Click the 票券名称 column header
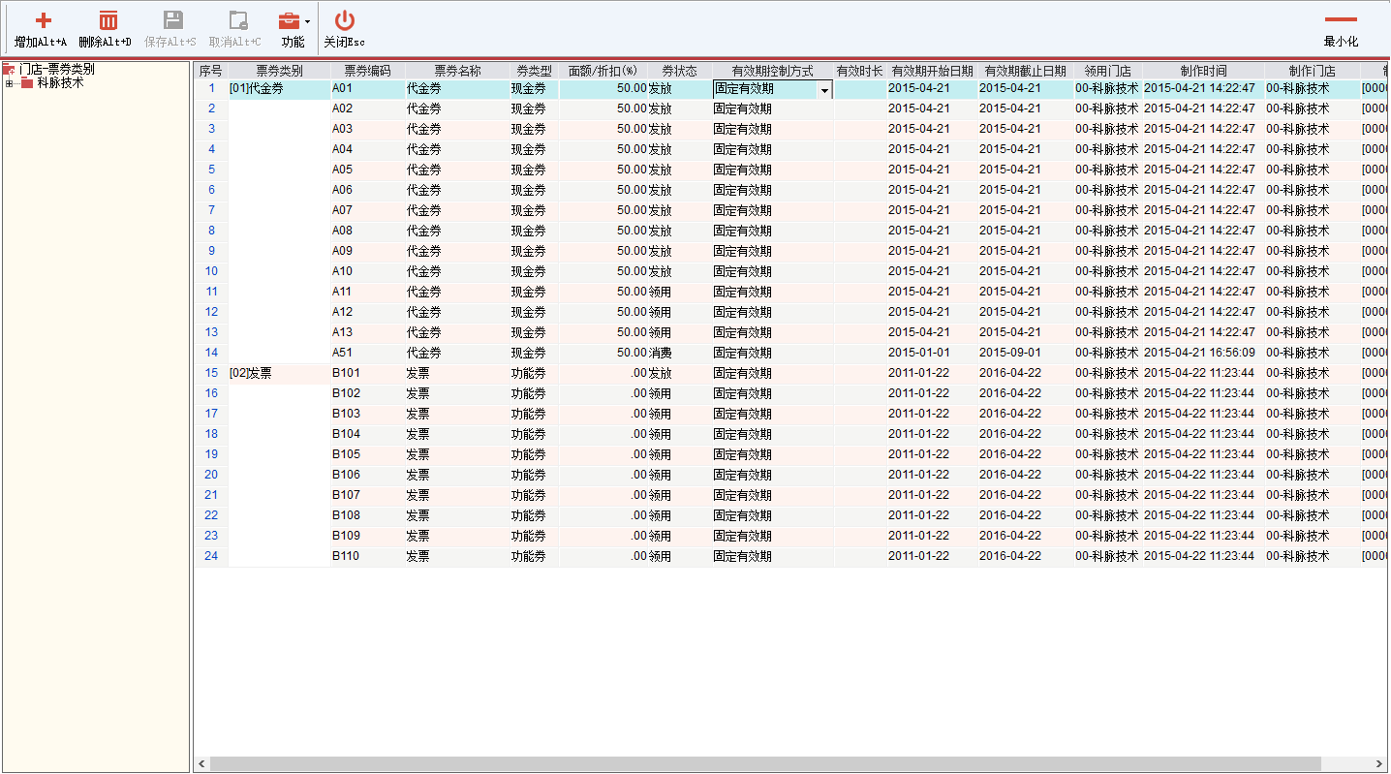 click(x=457, y=71)
